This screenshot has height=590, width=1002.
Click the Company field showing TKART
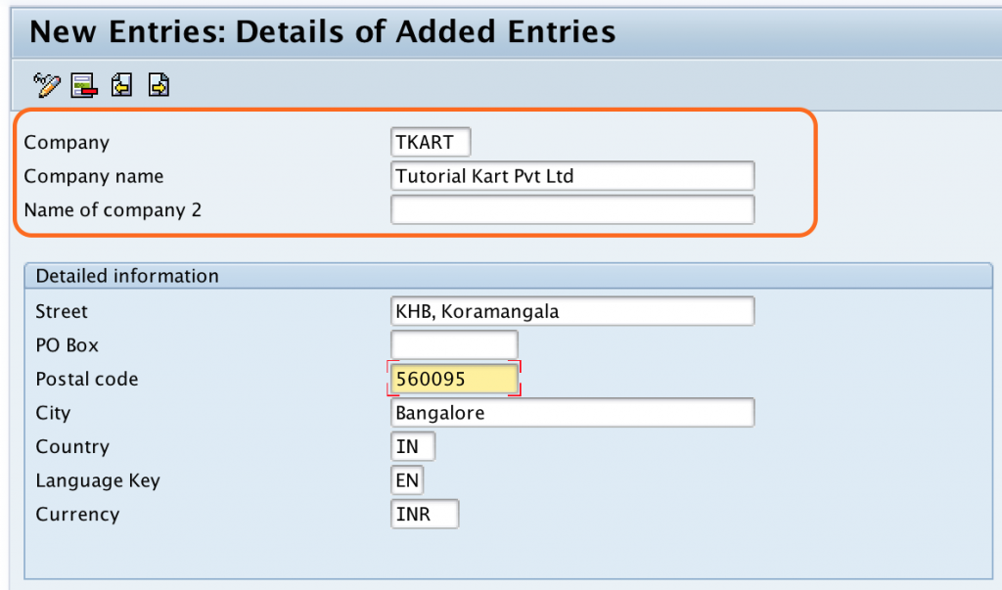(x=429, y=142)
